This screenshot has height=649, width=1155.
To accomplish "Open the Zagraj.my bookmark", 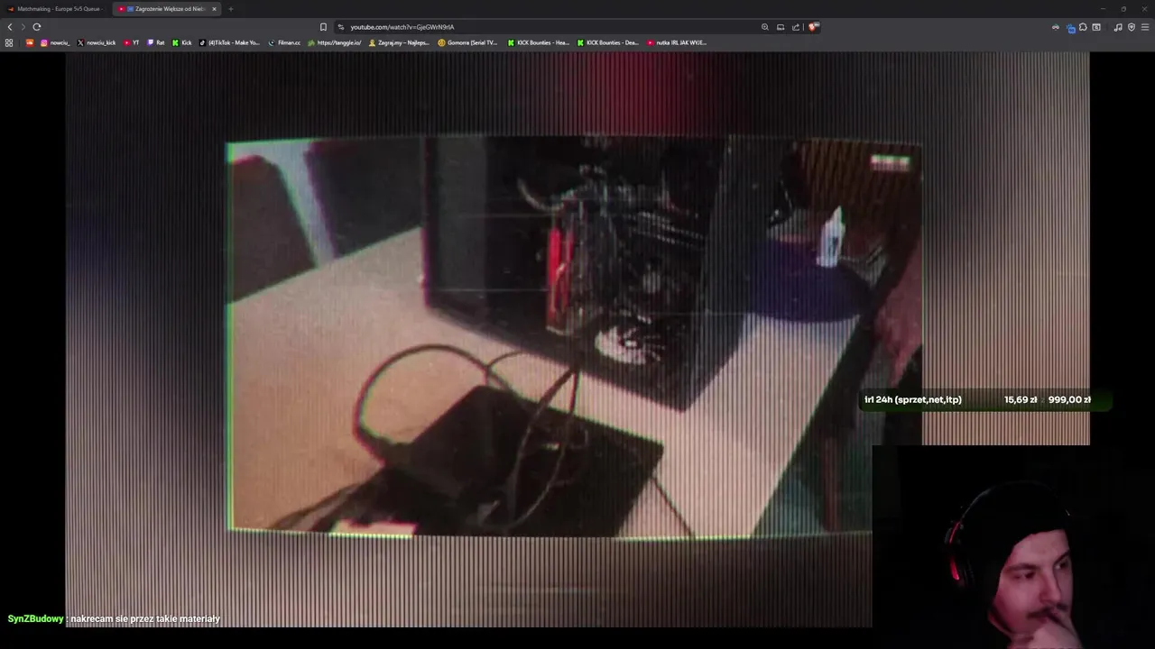I will coord(399,42).
